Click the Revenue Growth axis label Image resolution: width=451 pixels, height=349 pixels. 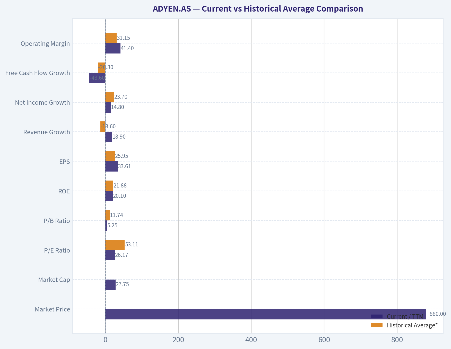coord(47,132)
